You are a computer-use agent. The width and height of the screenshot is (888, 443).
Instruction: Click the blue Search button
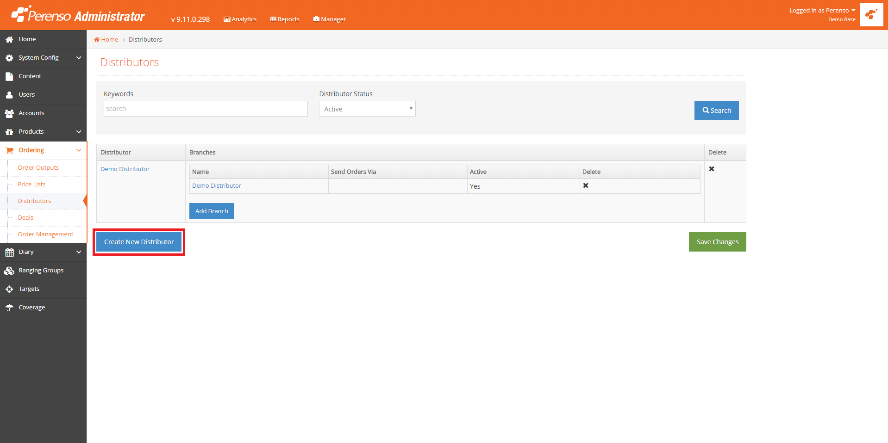click(716, 111)
